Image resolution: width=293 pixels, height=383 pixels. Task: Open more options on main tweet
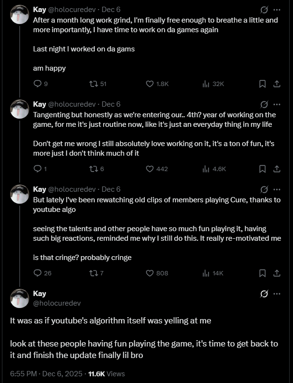point(277,294)
